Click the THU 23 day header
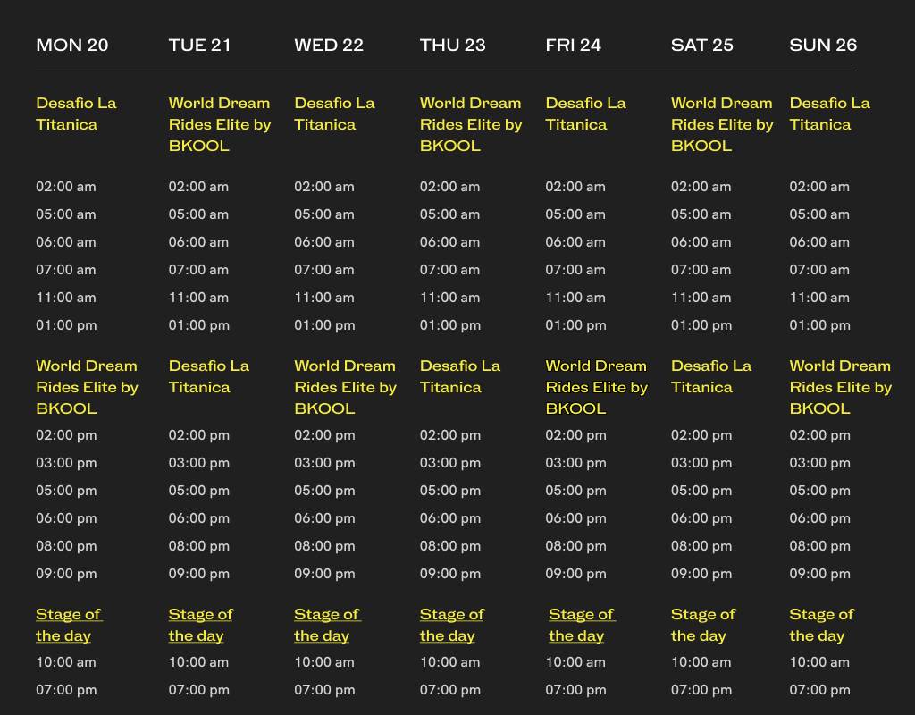Image resolution: width=915 pixels, height=715 pixels. 453,45
